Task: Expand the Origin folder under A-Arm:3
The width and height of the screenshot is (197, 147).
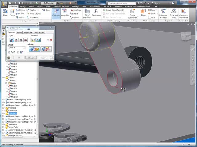Action: (x=6, y=83)
